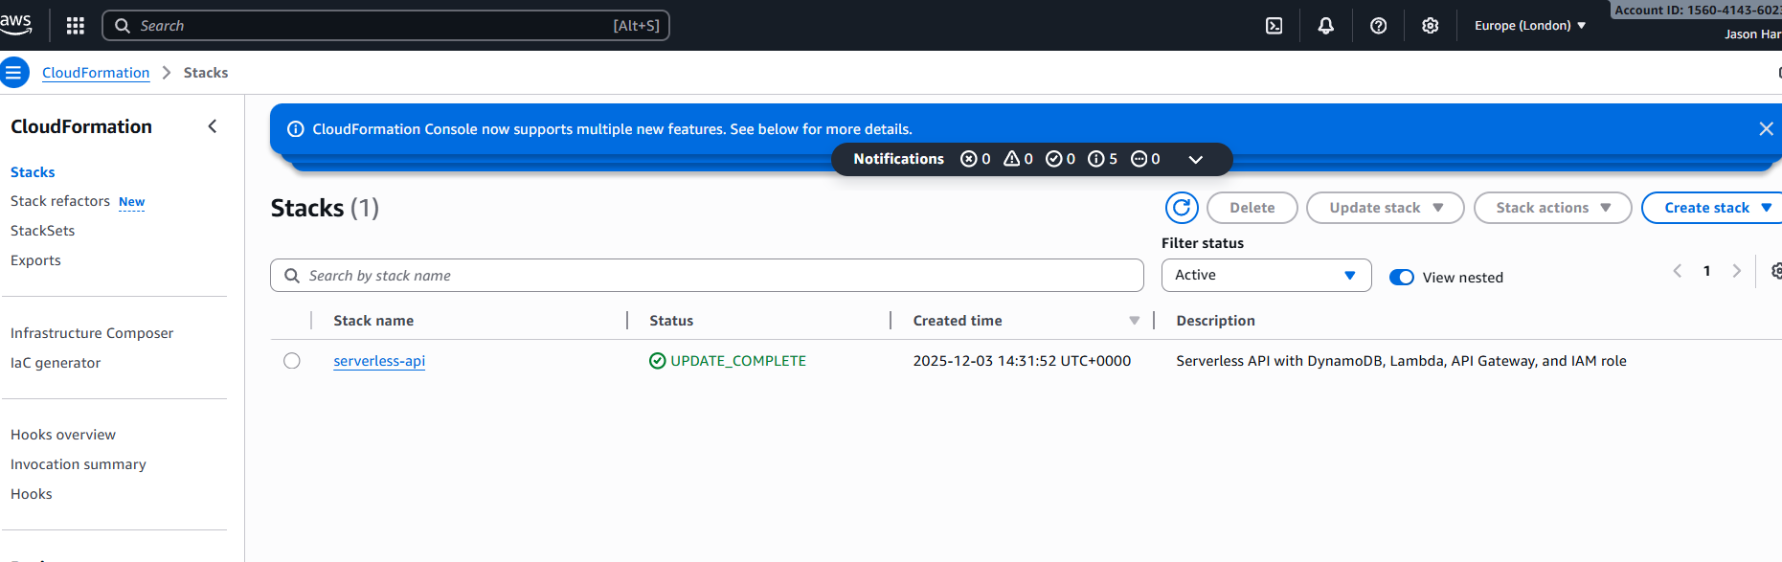This screenshot has height=562, width=1782.
Task: Collapse the CloudFormation side panel
Action: tap(213, 126)
